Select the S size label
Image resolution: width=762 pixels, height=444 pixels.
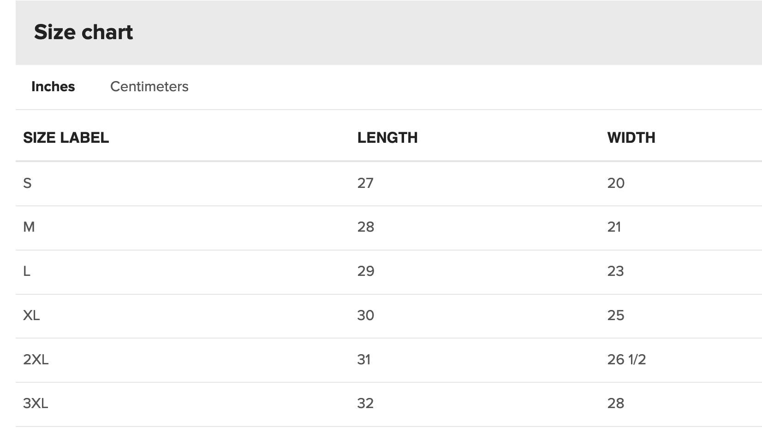tap(28, 183)
